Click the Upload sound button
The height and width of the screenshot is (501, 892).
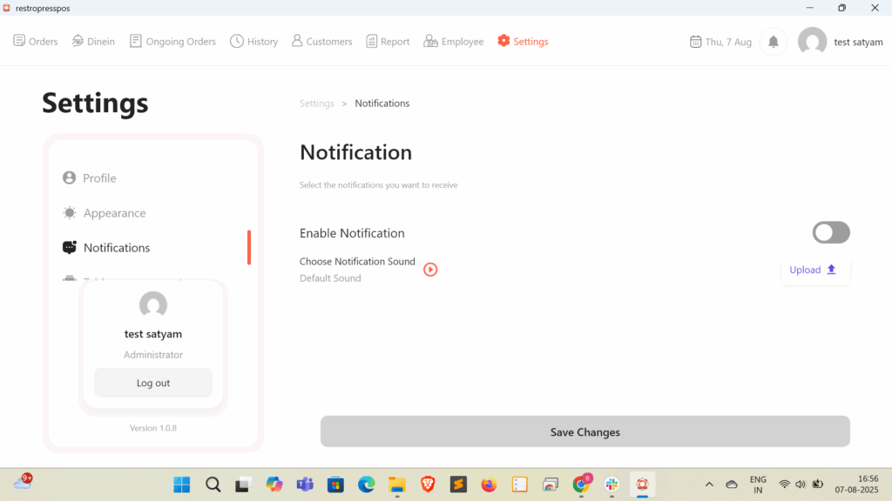point(814,271)
